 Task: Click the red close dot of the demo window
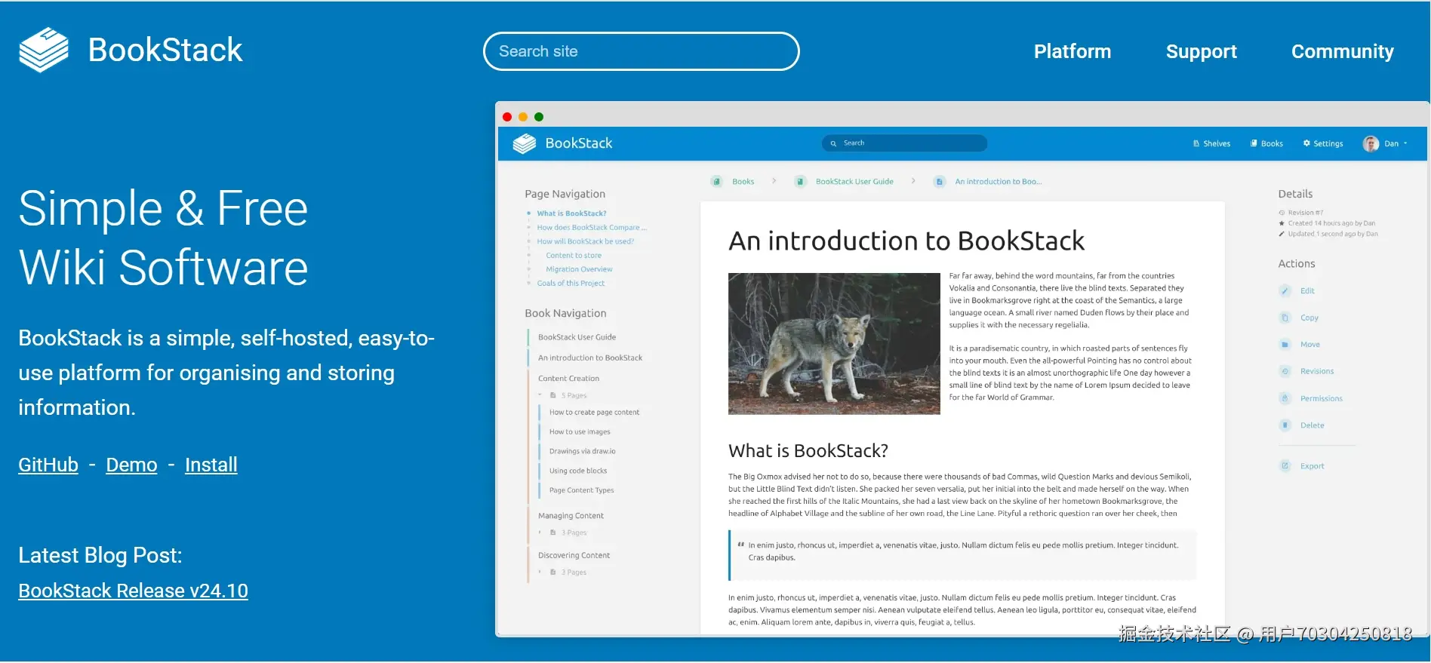tap(507, 117)
